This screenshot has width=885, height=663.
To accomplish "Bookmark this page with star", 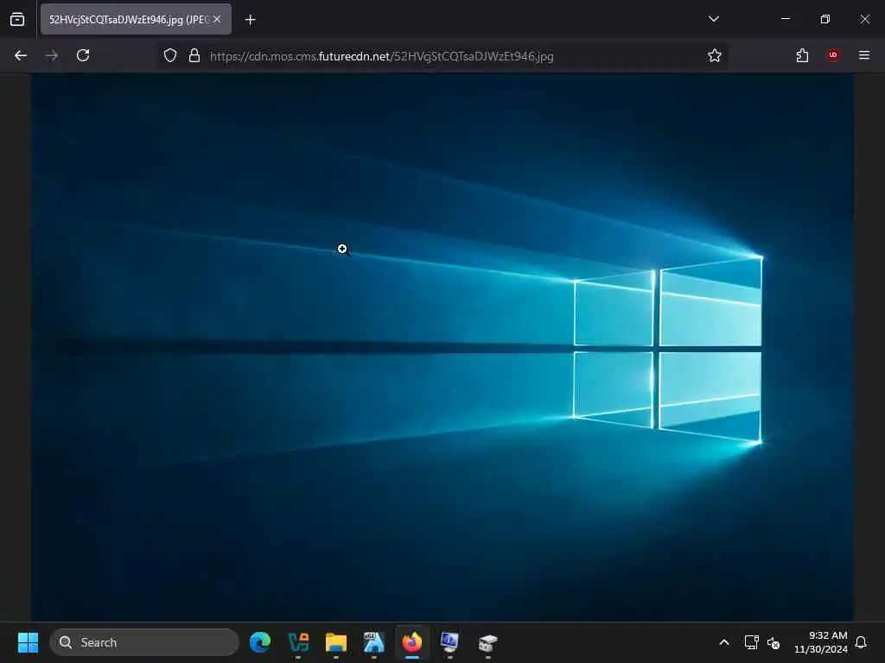I will 715,55.
